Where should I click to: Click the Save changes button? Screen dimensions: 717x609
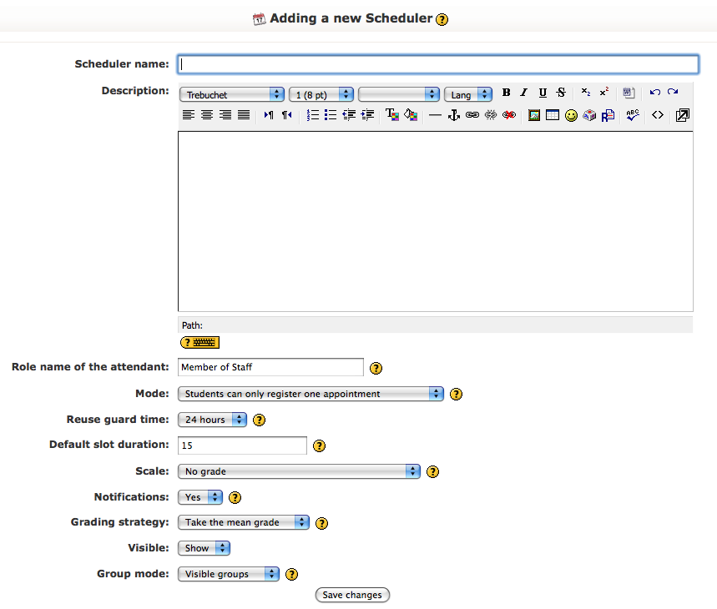[352, 595]
